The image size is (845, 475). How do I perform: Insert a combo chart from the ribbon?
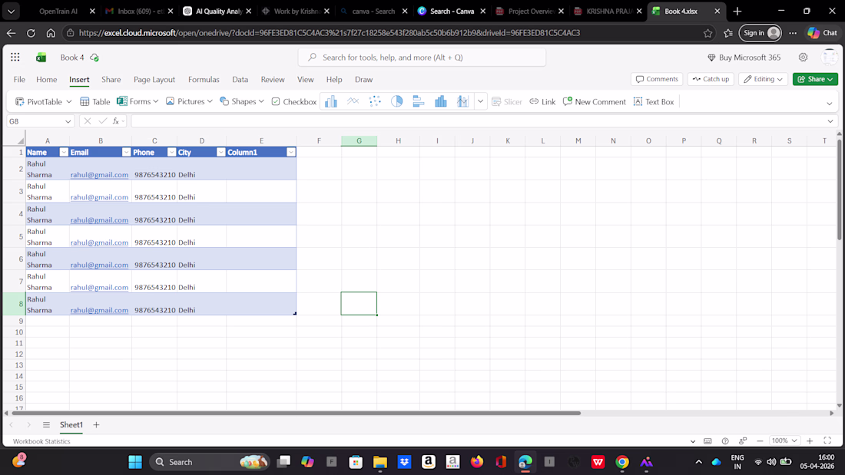(462, 101)
